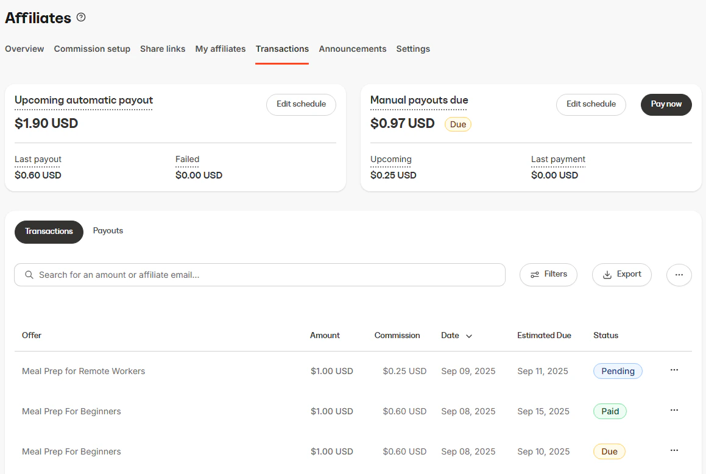Select the Transactions pill
Image resolution: width=706 pixels, height=474 pixels.
[49, 232]
